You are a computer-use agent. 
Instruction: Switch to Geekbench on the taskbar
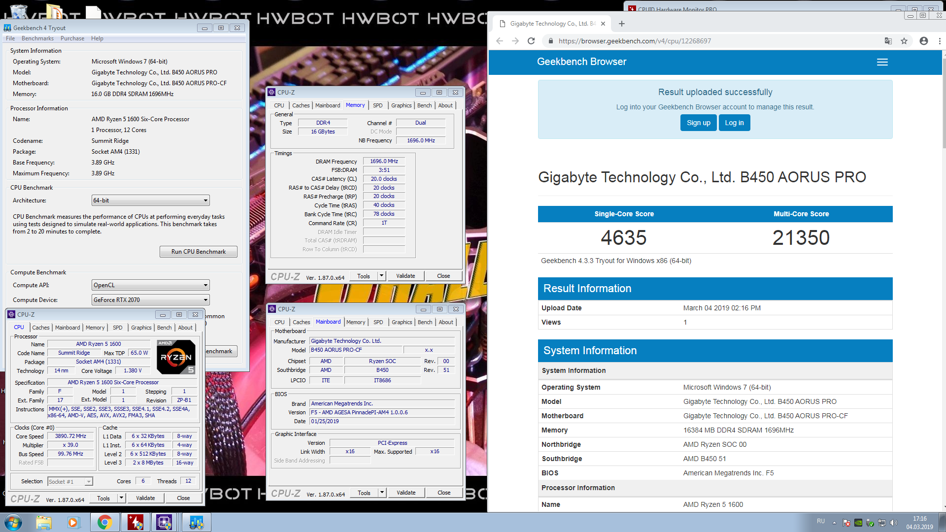tap(196, 522)
